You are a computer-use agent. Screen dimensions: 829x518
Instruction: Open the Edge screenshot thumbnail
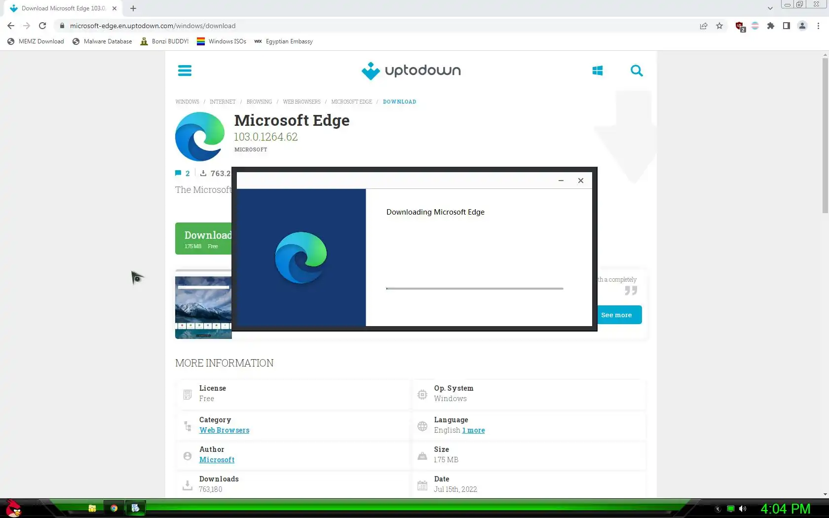pos(203,307)
